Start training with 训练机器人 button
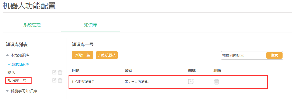Viewport: 292px width, 106px height. click(107, 55)
